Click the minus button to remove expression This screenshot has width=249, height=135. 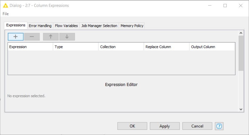pyautogui.click(x=32, y=37)
